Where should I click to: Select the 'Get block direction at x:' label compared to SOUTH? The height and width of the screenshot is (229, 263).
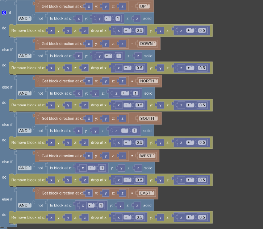62,118
